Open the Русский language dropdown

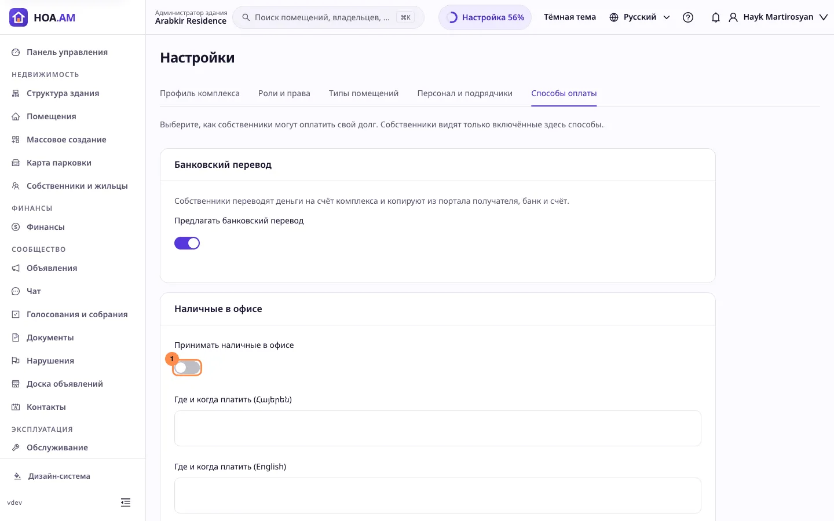coord(640,17)
